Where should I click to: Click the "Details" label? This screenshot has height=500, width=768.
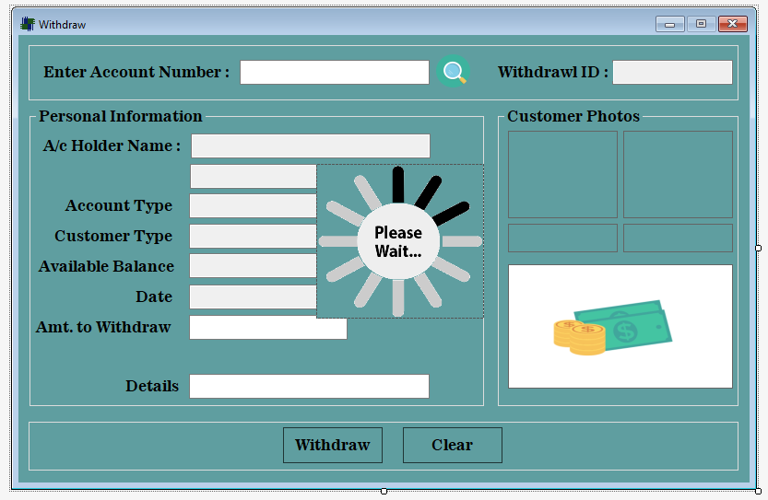pos(152,386)
